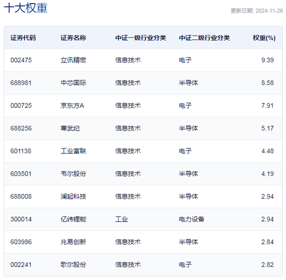Click the 证券代码 column header

23,38
